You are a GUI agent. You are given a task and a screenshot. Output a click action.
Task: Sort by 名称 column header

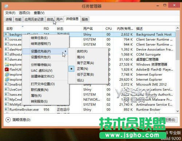coord(23,29)
